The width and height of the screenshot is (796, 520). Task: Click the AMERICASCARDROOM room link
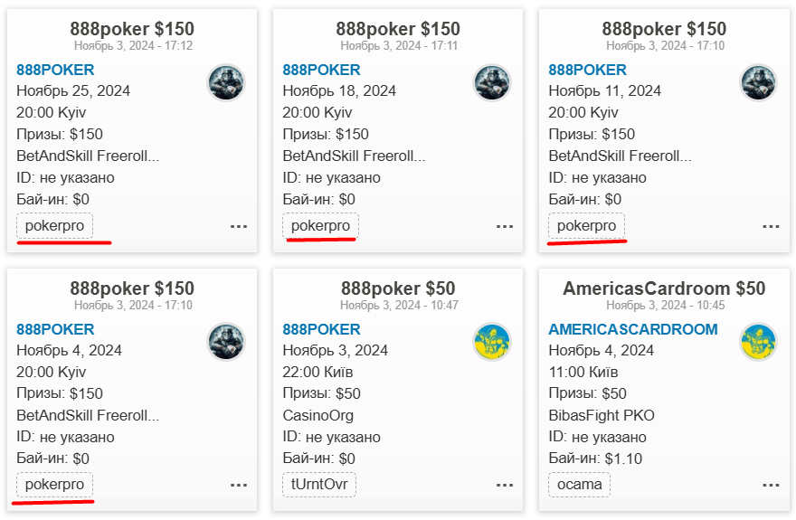pyautogui.click(x=633, y=329)
